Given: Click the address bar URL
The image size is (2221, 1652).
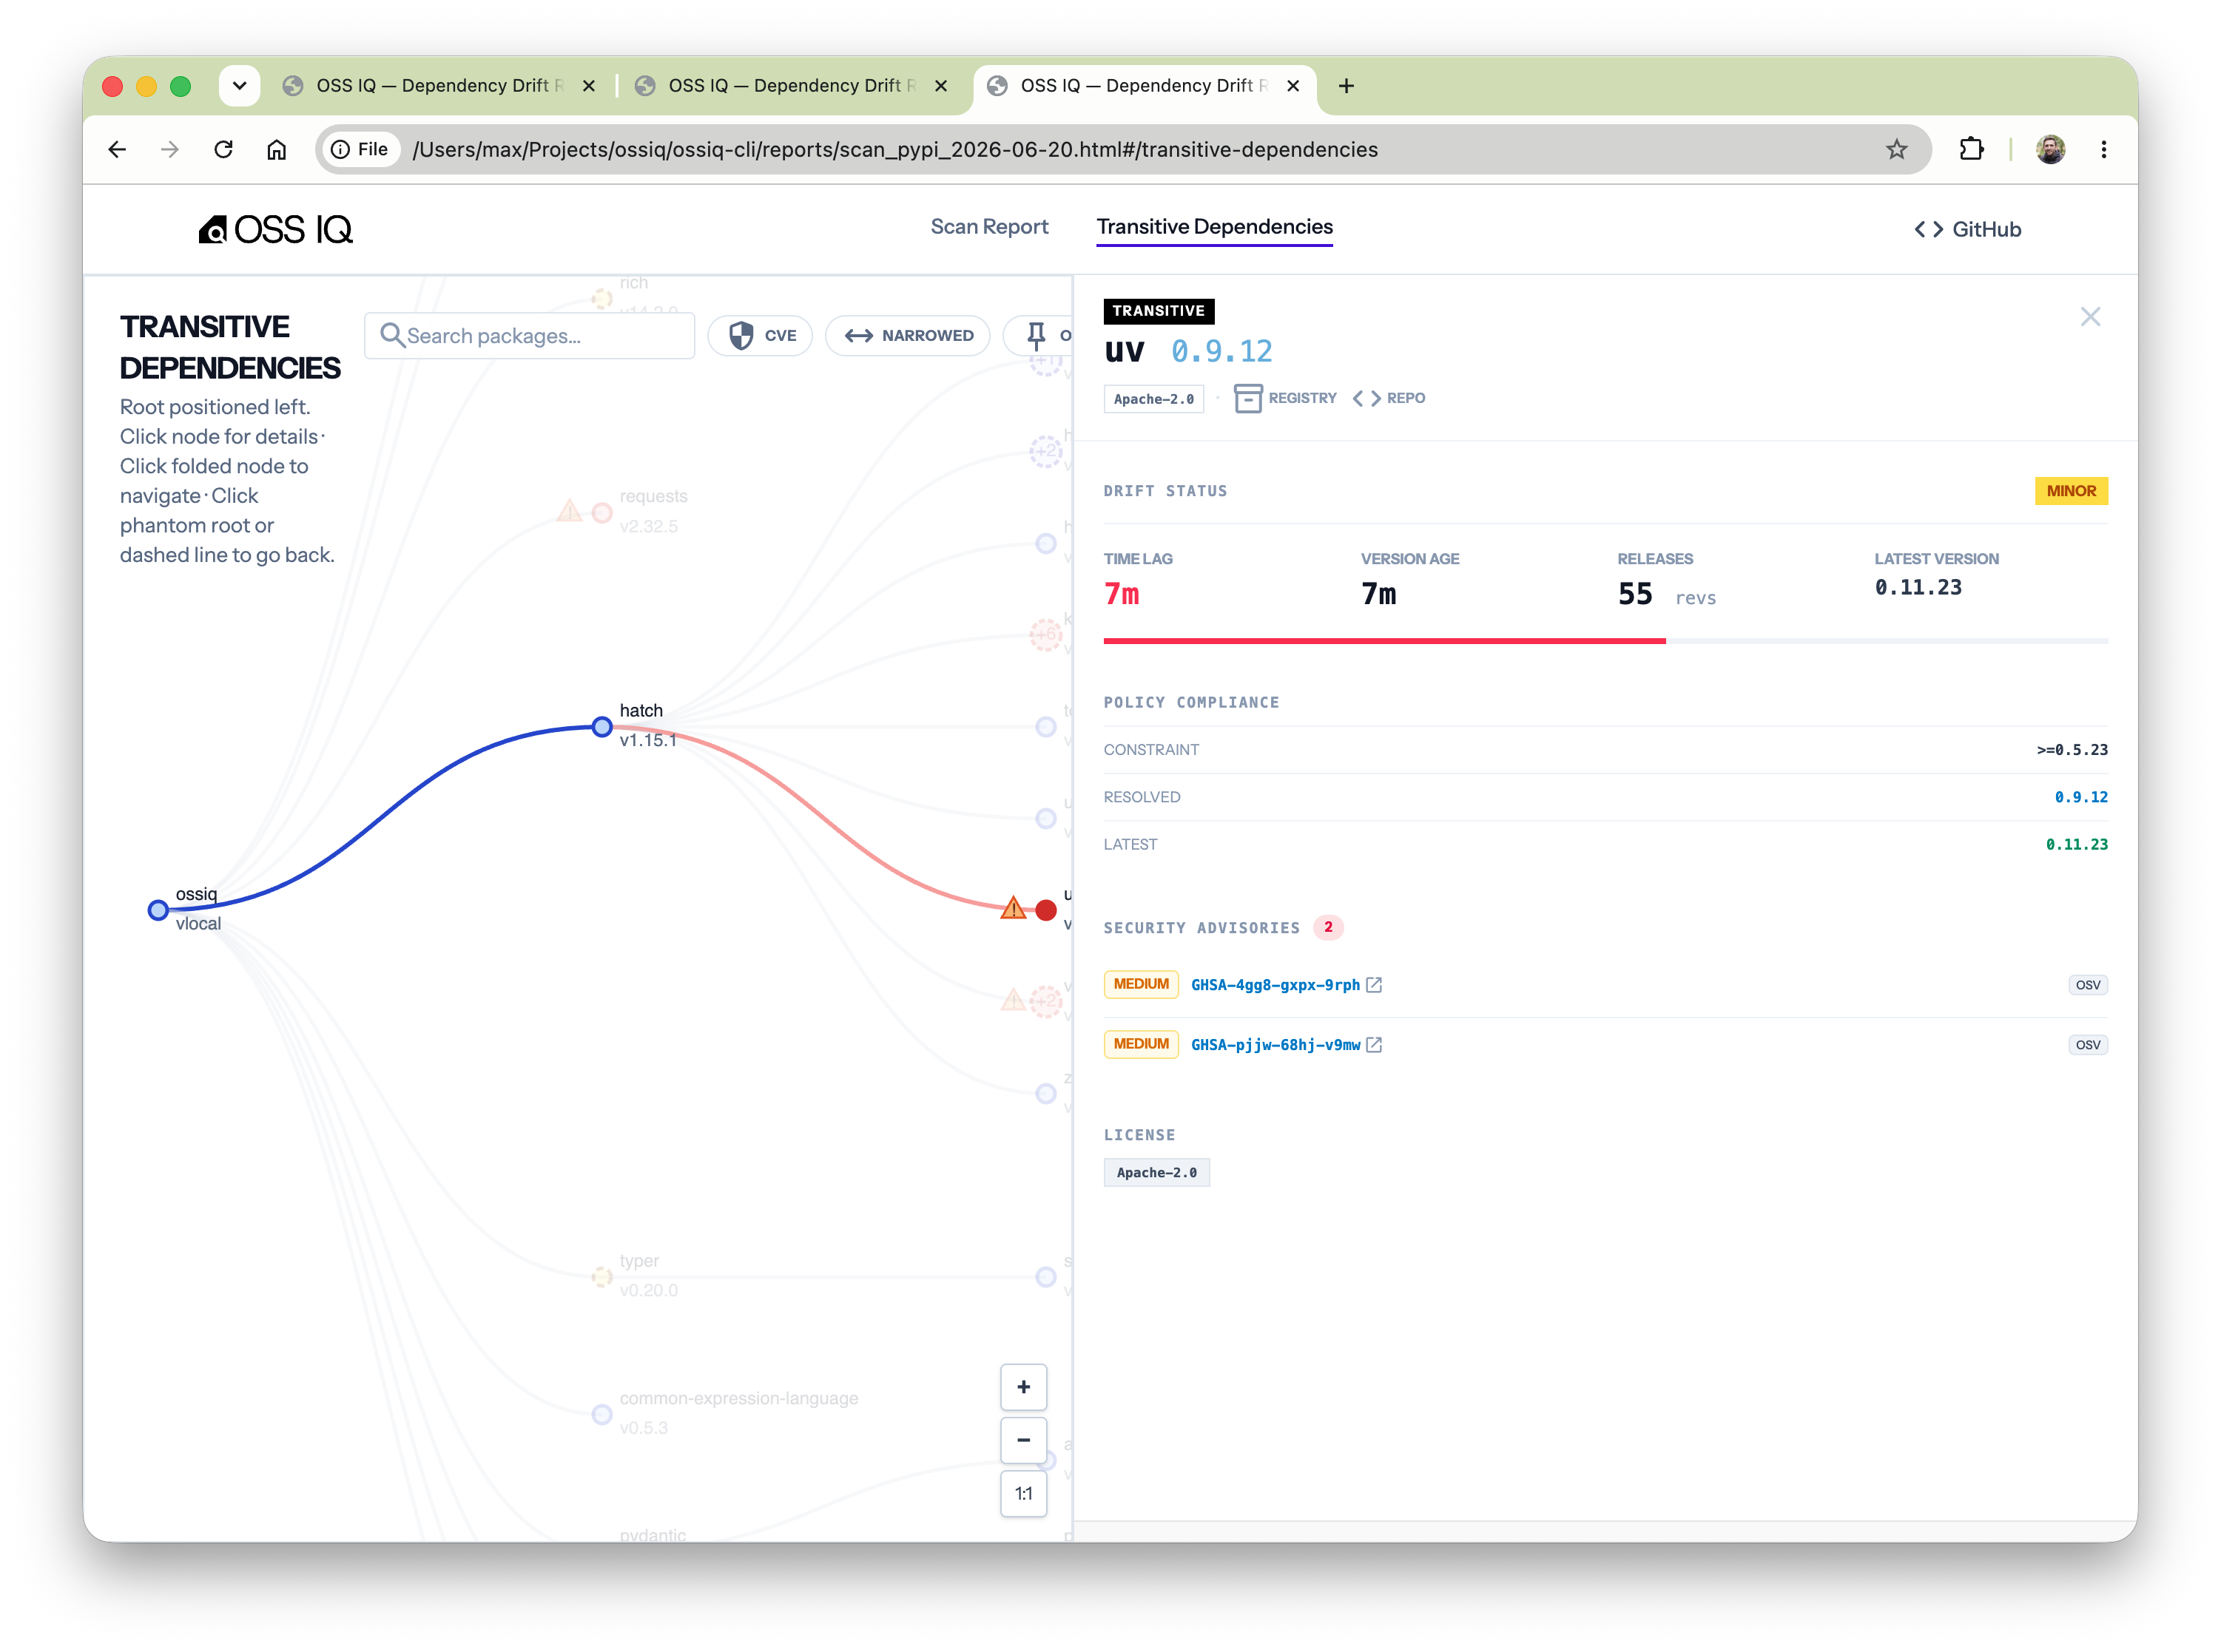Looking at the screenshot, I should coord(894,149).
